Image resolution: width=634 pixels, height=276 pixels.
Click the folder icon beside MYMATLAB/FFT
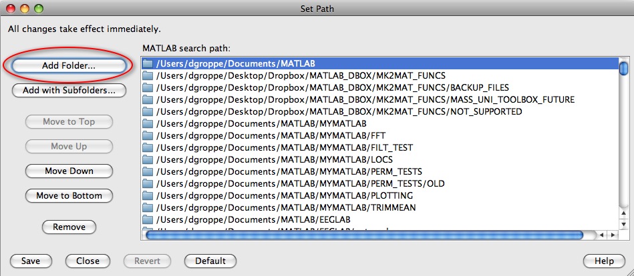[148, 136]
